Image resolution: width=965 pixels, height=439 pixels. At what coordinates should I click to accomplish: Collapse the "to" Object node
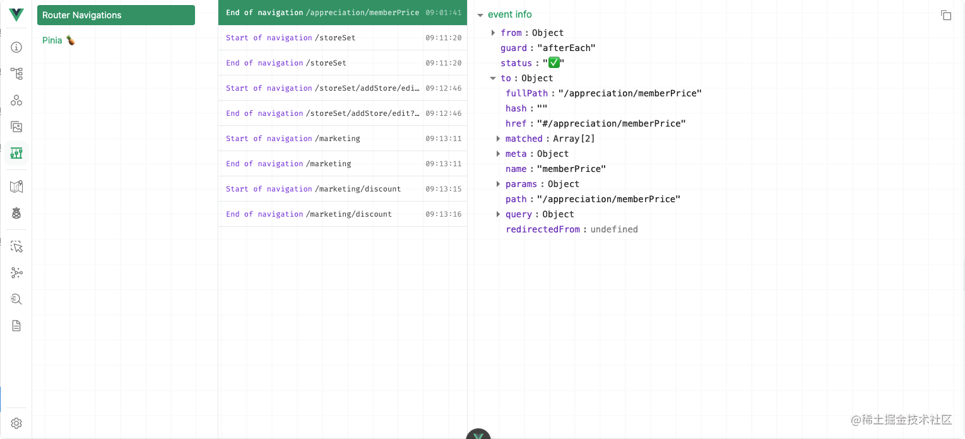pos(494,78)
